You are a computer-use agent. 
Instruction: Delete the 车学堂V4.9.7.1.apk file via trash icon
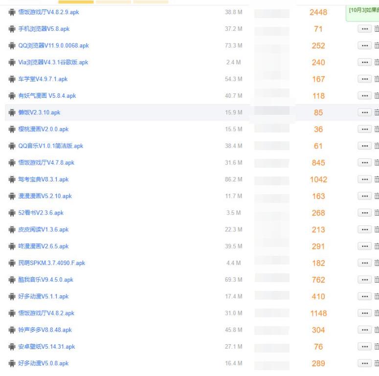pos(376,79)
